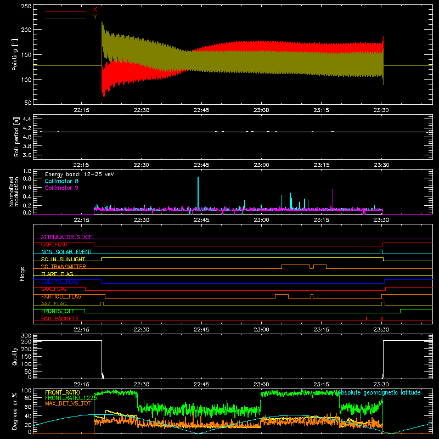This screenshot has height=439, width=439.
Task: Click the '23:30' label under the Pointing plot
Action: [381, 110]
